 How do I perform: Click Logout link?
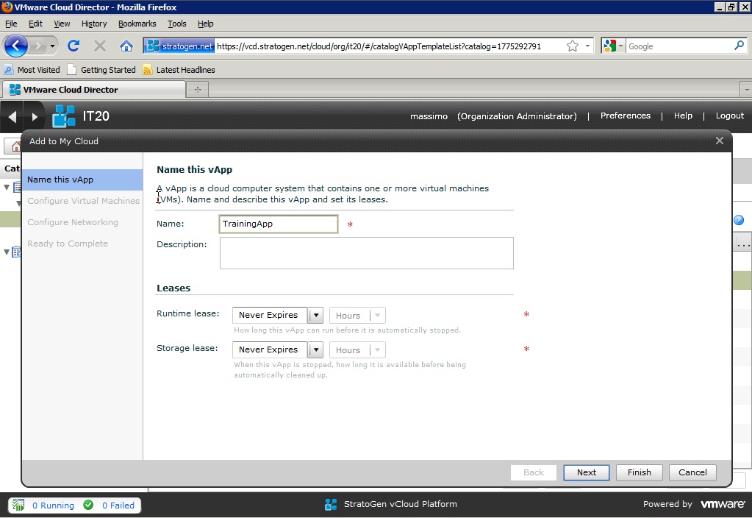tap(729, 116)
